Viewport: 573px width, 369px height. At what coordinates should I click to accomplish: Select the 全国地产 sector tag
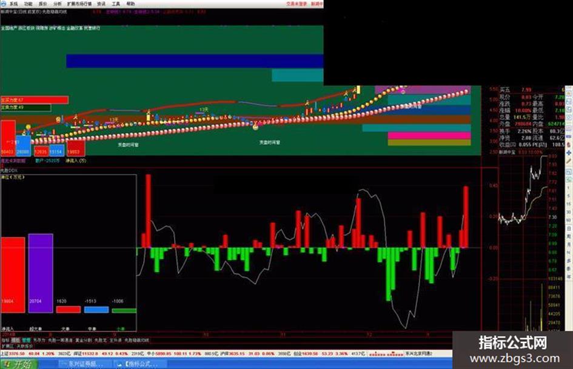coord(8,28)
